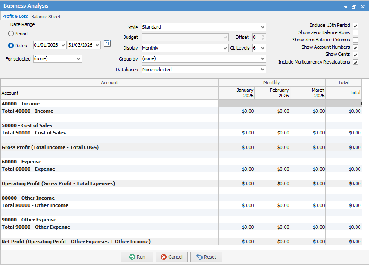369x265 pixels.
Task: Select the Total 80000 - Other Income row
Action: pyautogui.click(x=181, y=205)
